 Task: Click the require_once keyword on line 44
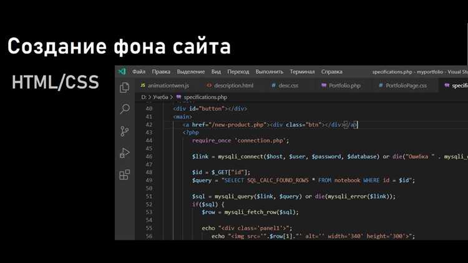click(x=212, y=141)
